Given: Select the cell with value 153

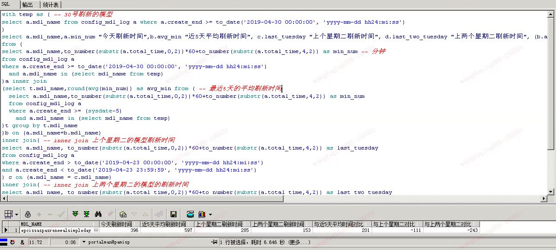Looking at the screenshot, I should coord(281,230).
